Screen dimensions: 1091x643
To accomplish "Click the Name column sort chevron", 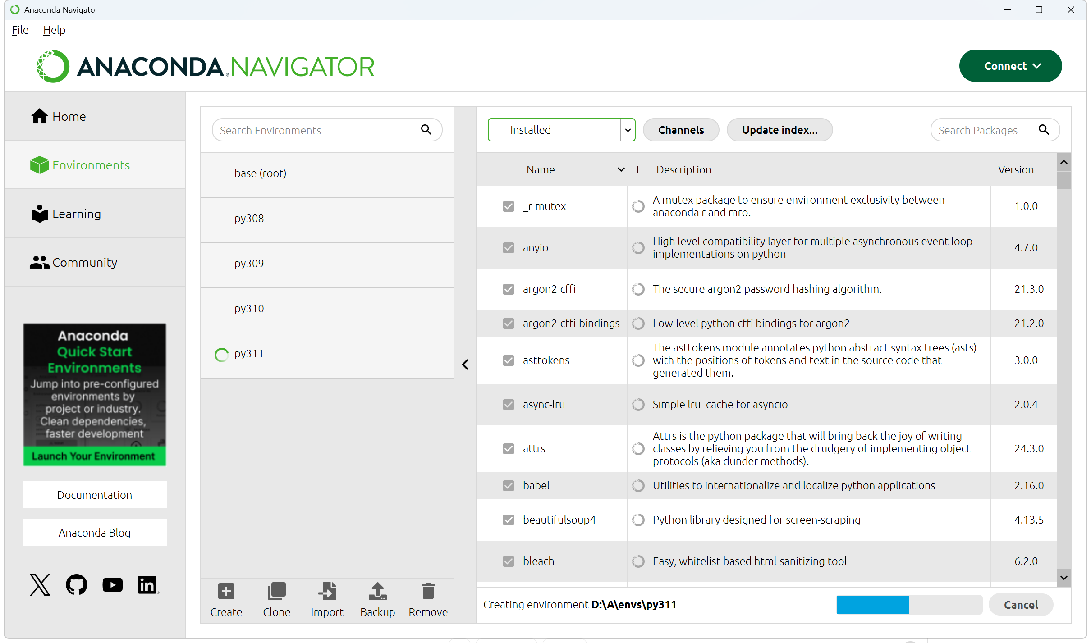I will [621, 170].
